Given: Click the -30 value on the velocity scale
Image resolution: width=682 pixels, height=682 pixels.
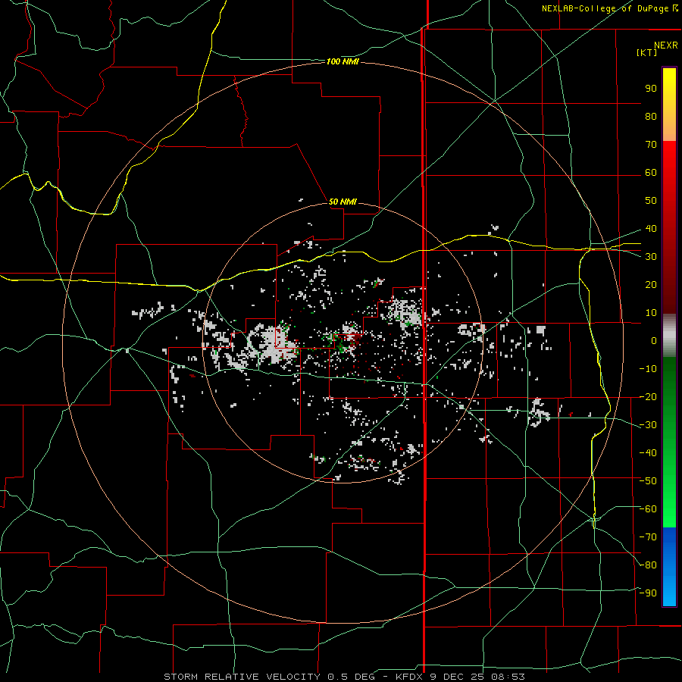Looking at the screenshot, I should click(648, 425).
